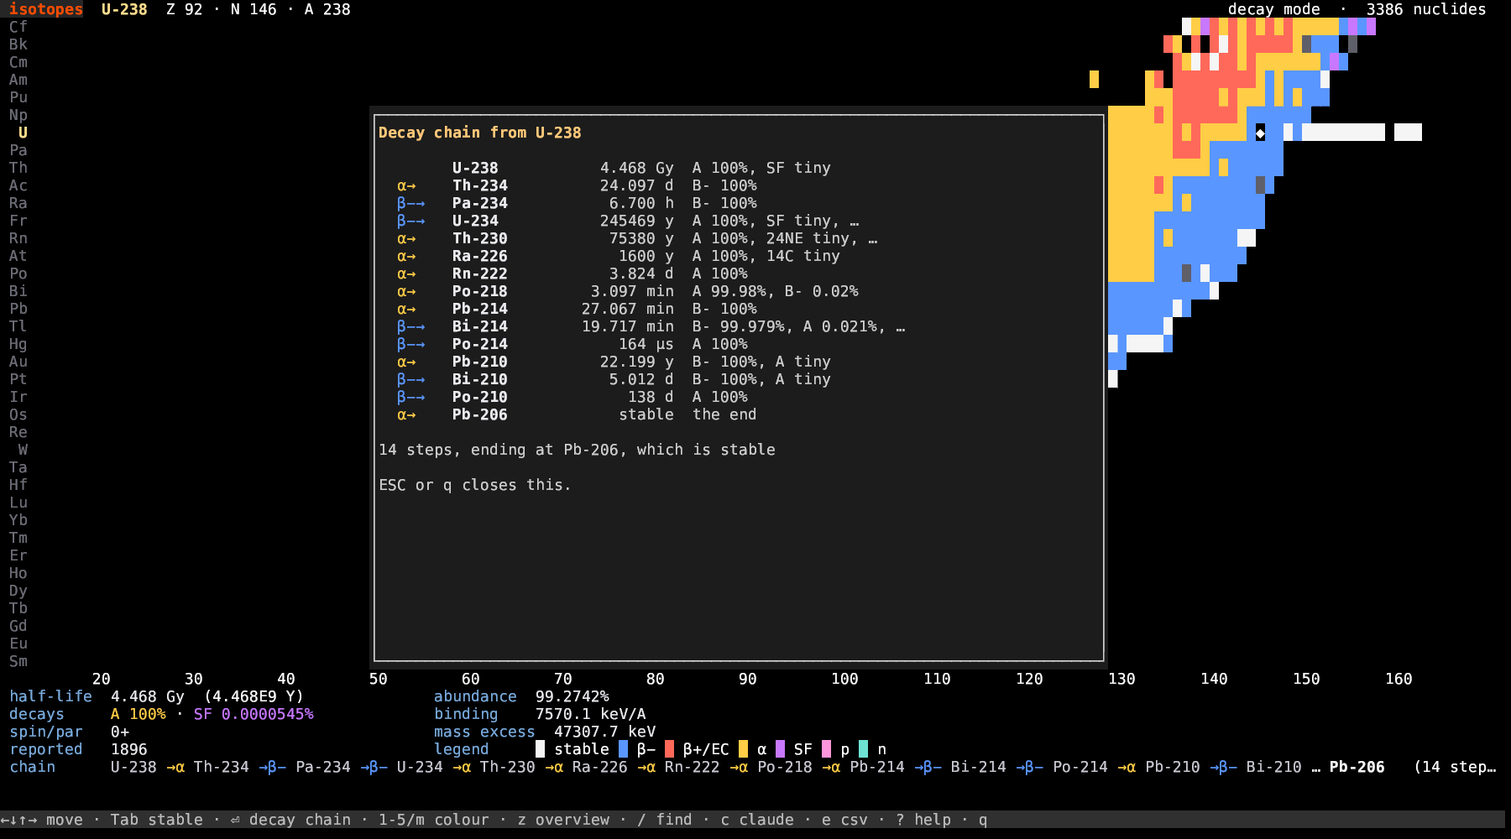Click the 'e csv' shortcut hint

click(844, 820)
